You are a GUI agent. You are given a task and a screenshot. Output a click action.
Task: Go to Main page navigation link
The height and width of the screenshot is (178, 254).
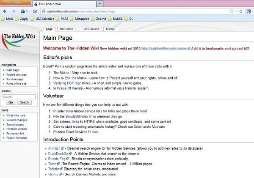[13, 70]
